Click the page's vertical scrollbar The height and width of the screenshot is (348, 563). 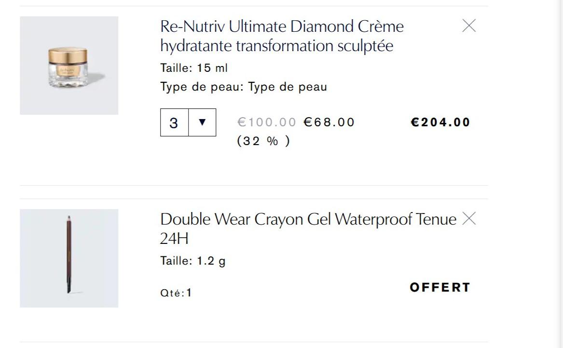pos(560,174)
